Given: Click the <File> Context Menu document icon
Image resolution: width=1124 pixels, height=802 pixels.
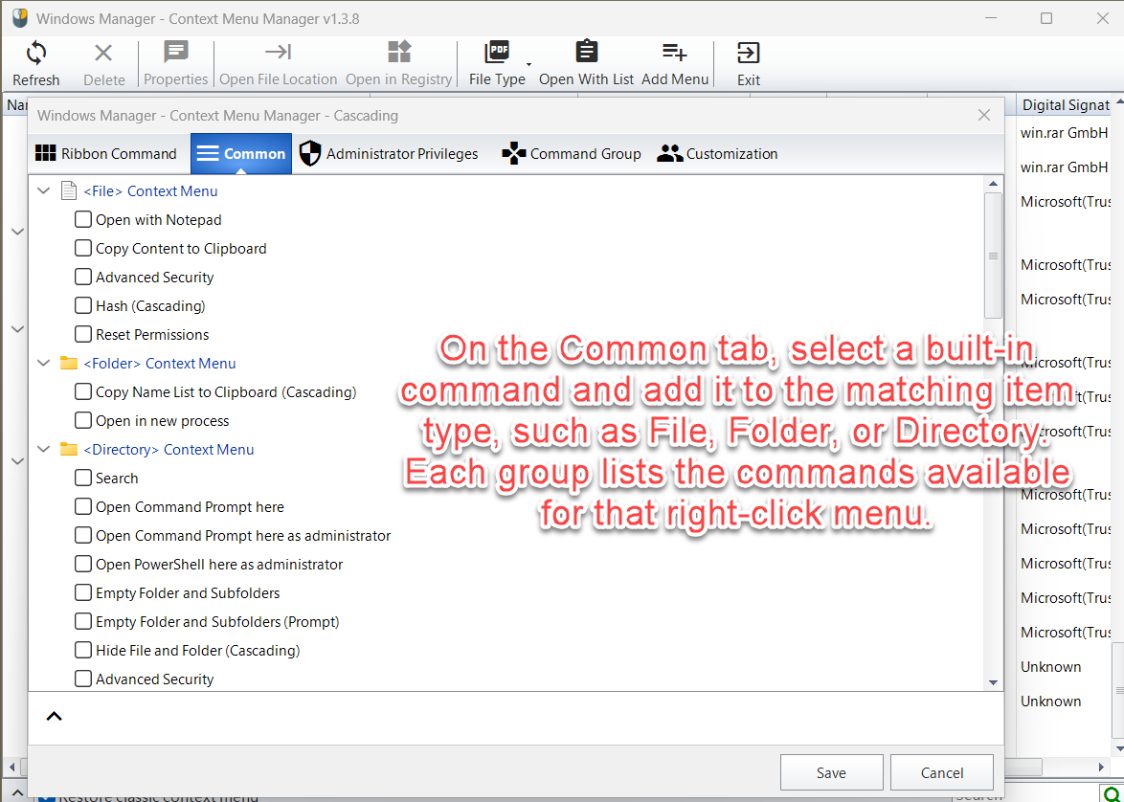Looking at the screenshot, I should 69,191.
